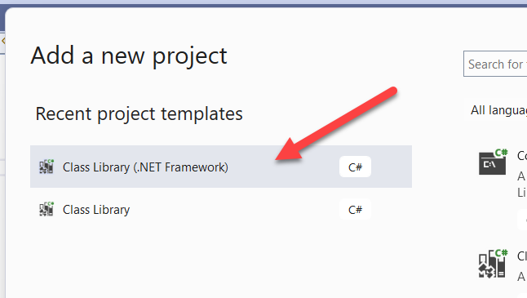Click the Class Library (.NET Framework) template icon
Screen dimensions: 527x298
(x=46, y=167)
